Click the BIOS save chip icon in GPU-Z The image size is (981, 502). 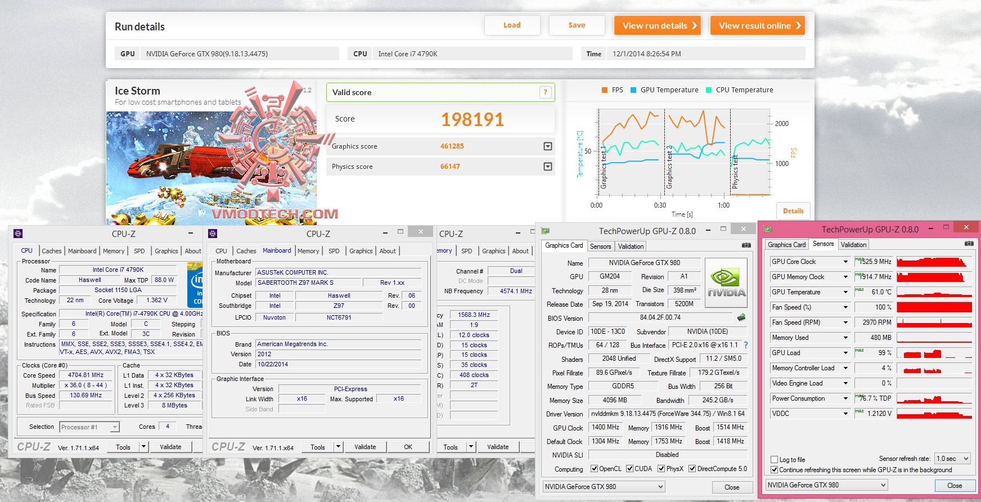742,317
